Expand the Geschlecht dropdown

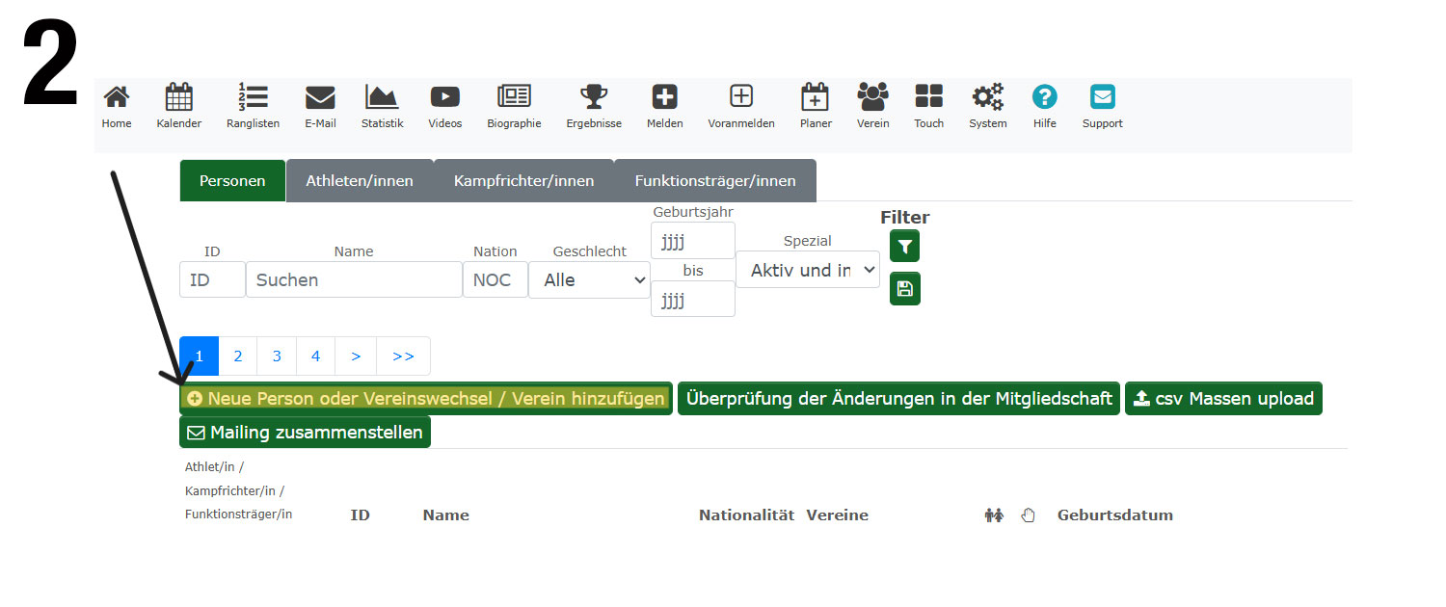pos(589,279)
